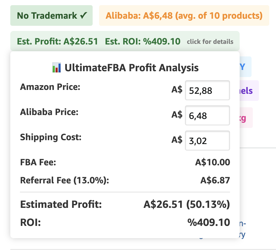Click the Referral Fee (13.0%) label

click(x=65, y=180)
